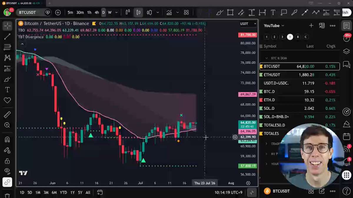This screenshot has width=353, height=198.
Task: Open the chart settings gear icon
Action: tap(248, 183)
